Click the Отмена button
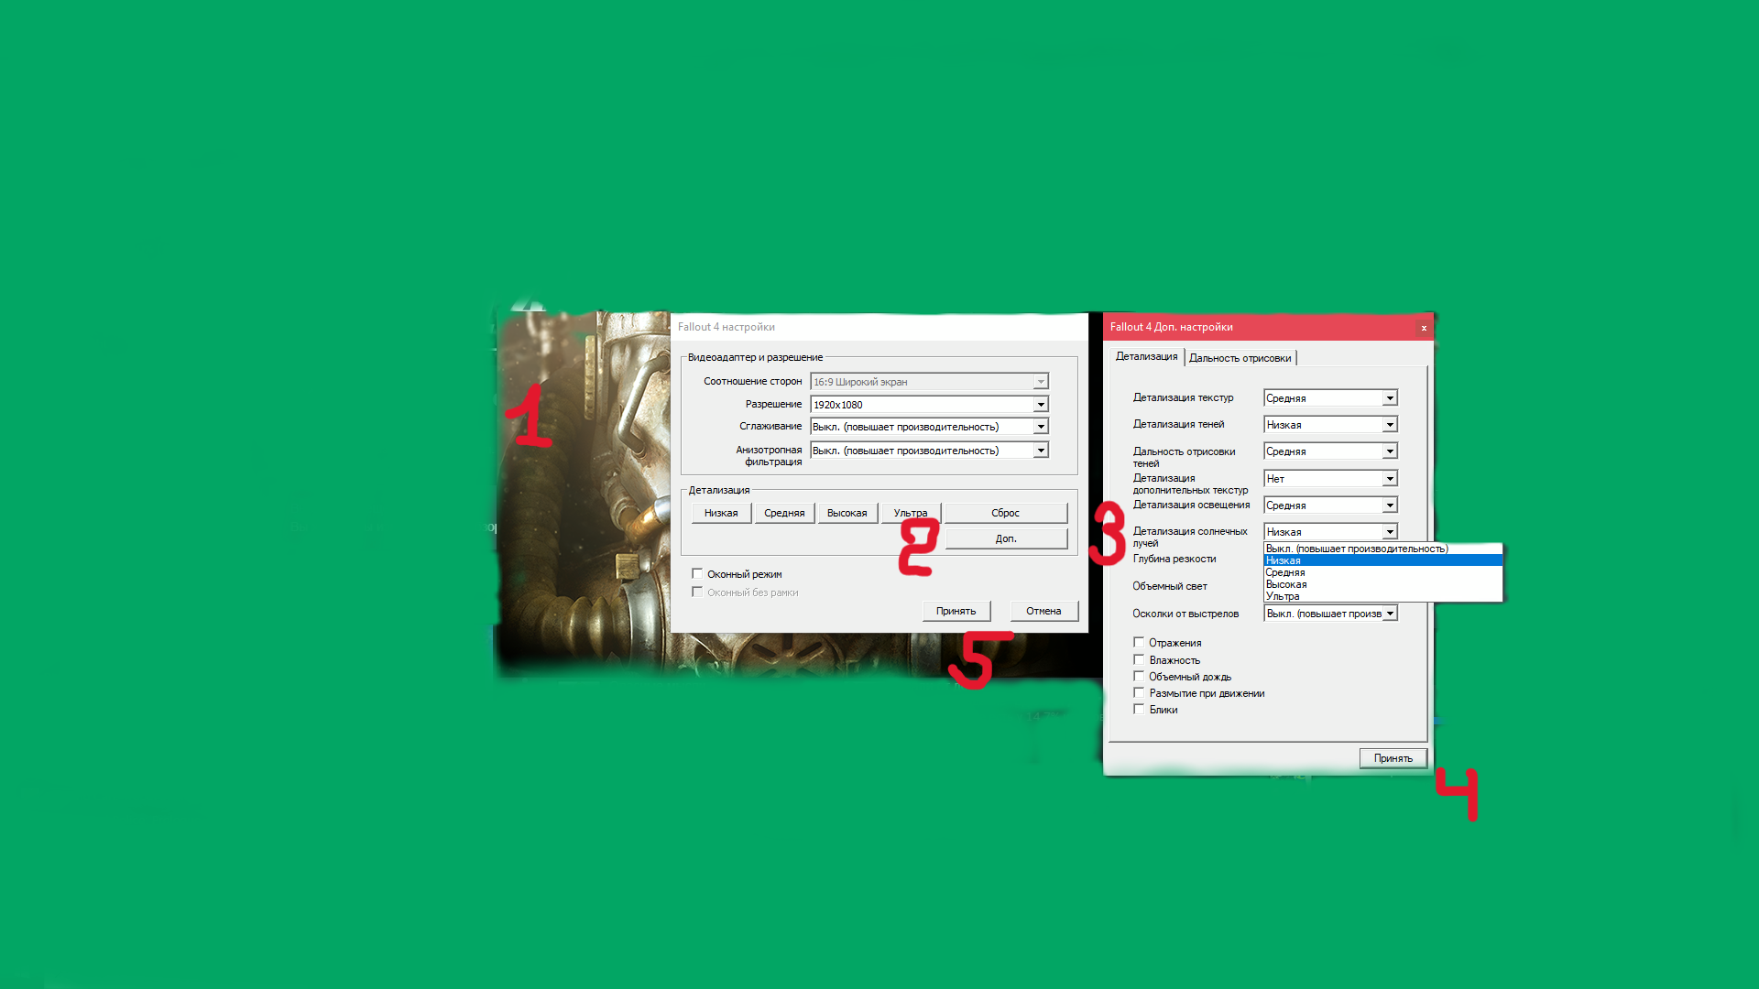The image size is (1759, 989). pyautogui.click(x=1044, y=611)
